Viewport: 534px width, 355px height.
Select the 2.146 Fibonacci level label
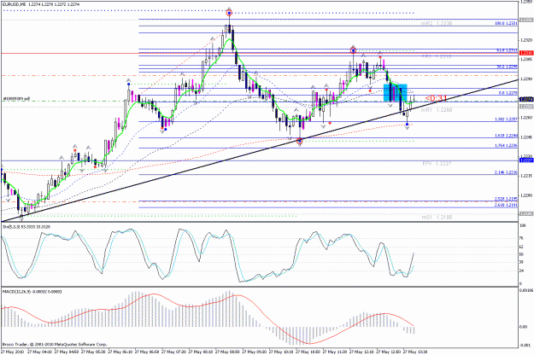506,172
